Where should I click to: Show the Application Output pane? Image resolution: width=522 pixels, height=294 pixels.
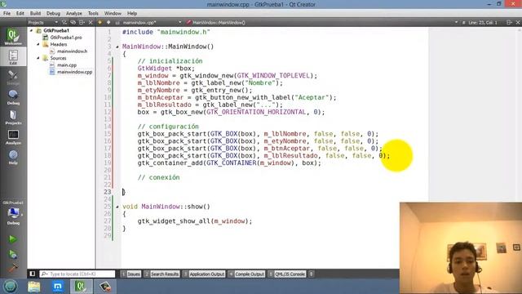tap(204, 274)
